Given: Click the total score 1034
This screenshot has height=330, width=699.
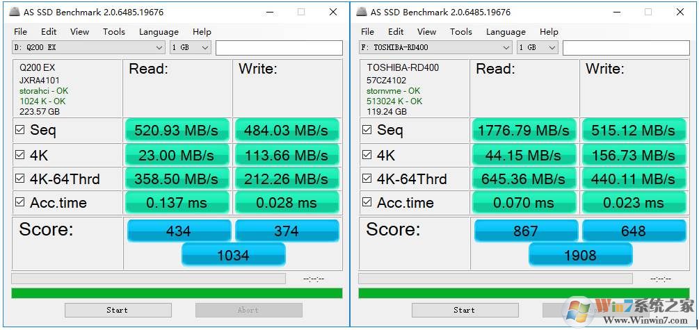Looking at the screenshot, I should [x=233, y=255].
